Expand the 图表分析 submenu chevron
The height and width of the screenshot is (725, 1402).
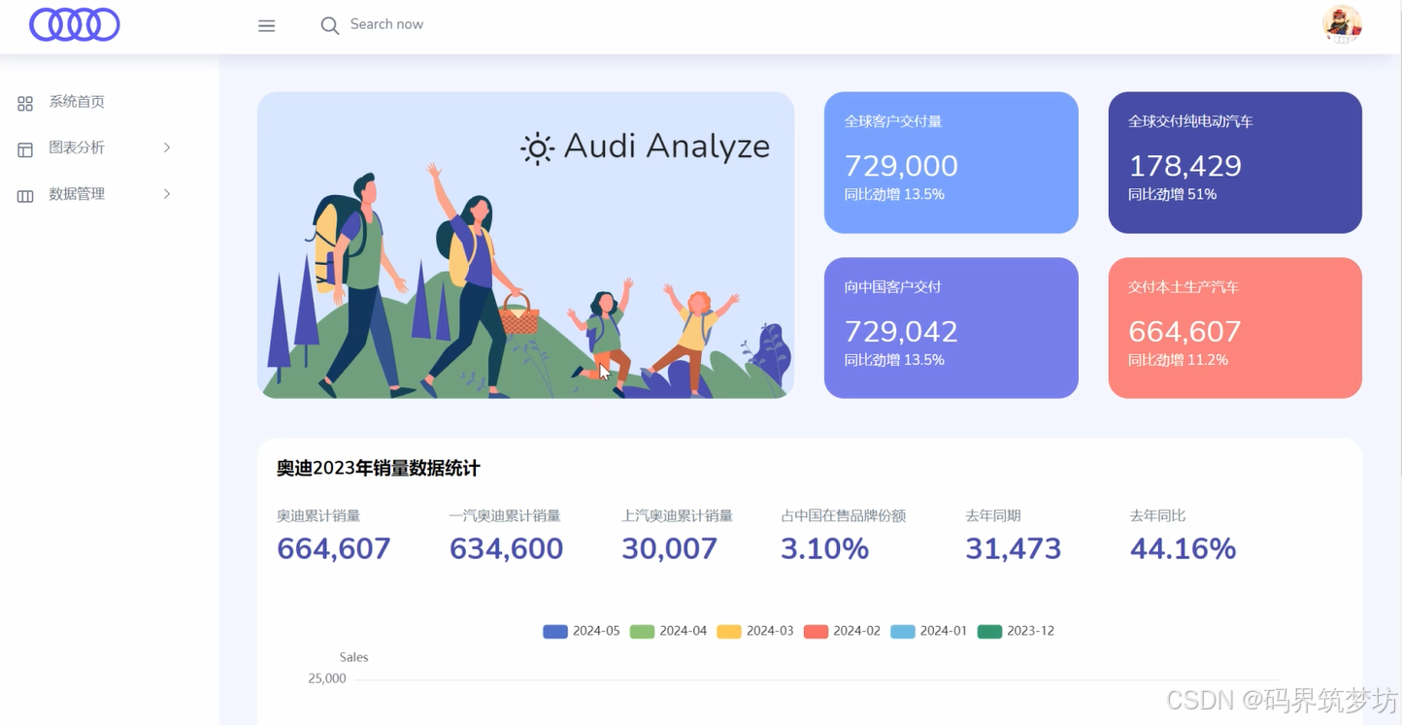pyautogui.click(x=167, y=148)
